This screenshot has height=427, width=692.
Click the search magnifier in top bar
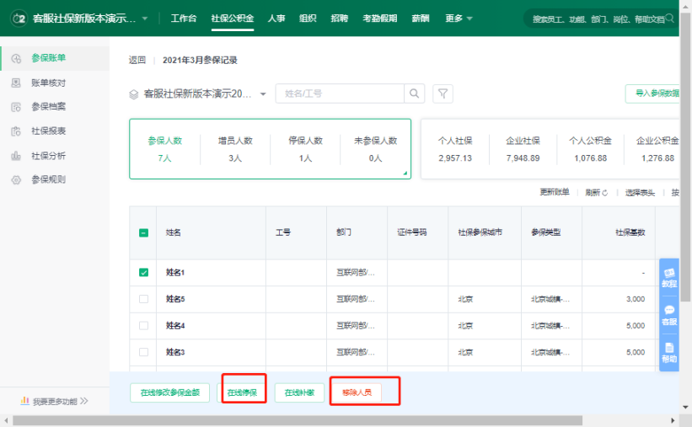[669, 19]
